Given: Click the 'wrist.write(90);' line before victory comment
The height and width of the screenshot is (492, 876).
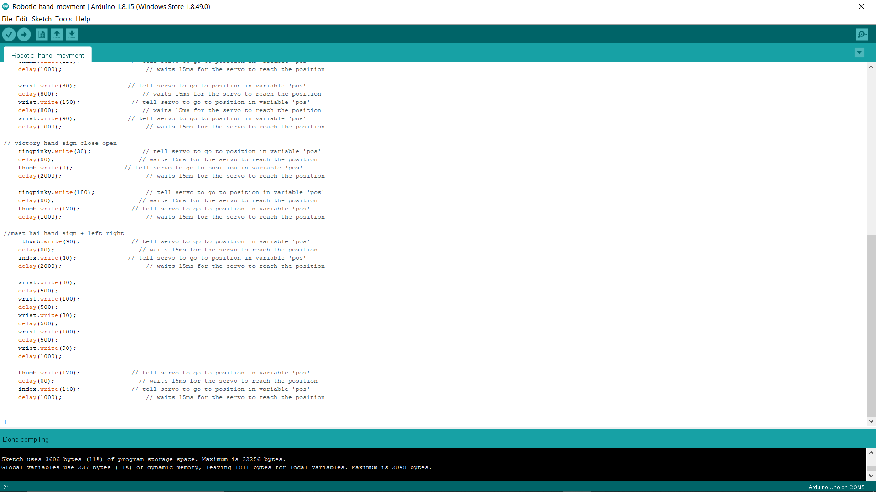Looking at the screenshot, I should 47,118.
